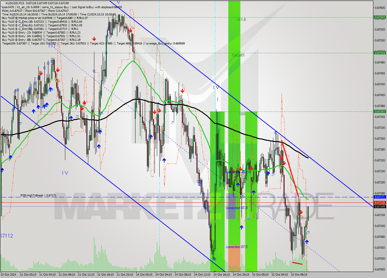The image size is (387, 278).
Task: Click the 'correction 87.5' label
Action: point(237,247)
